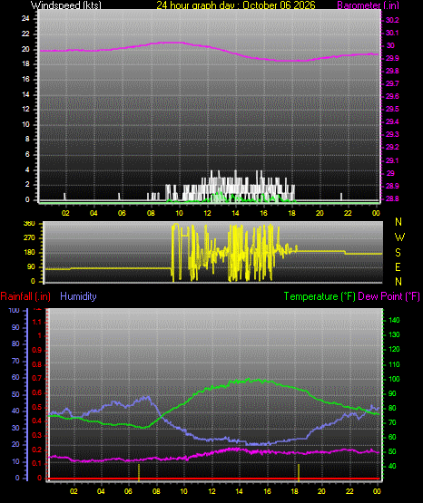The image size is (423, 503).
Task: Click the 29.9 barometer axis value
Action: 392,58
